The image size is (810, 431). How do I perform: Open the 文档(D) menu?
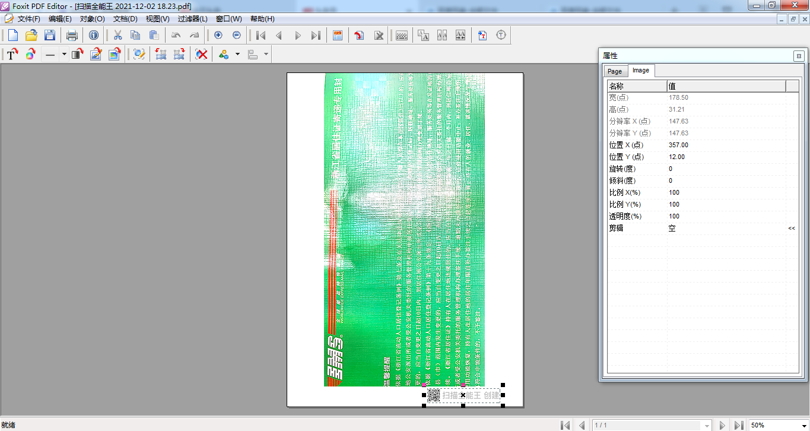tap(125, 19)
